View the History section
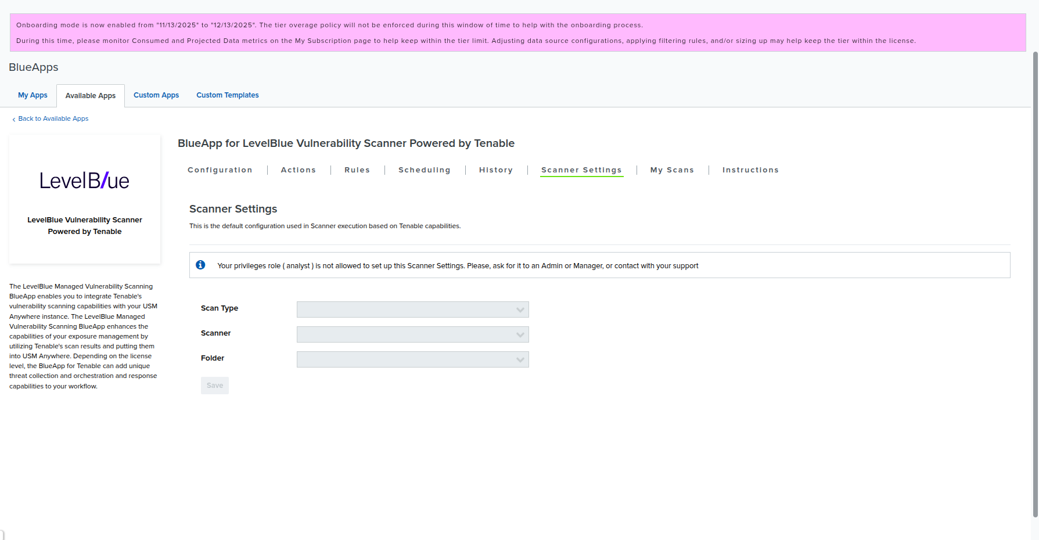1039x540 pixels. (496, 170)
